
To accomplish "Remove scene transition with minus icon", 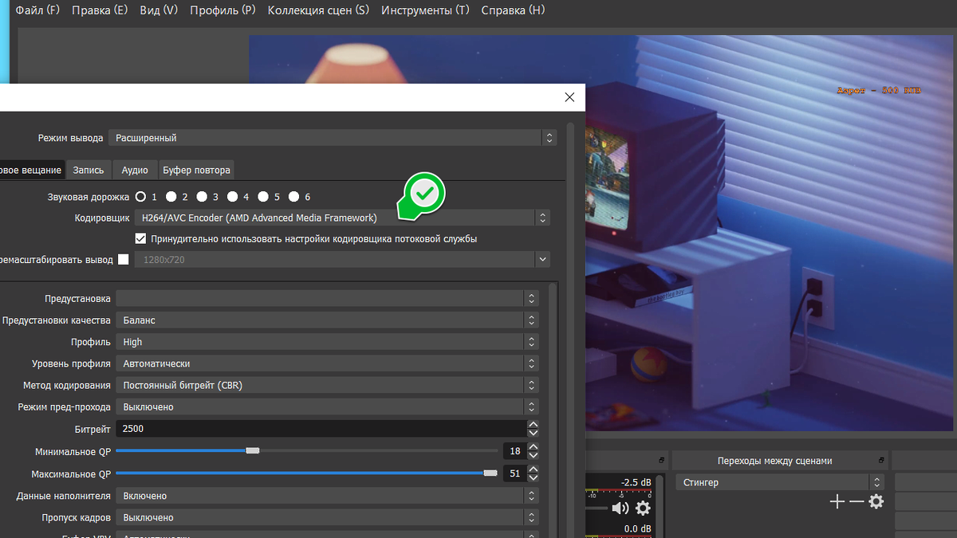I will click(856, 501).
